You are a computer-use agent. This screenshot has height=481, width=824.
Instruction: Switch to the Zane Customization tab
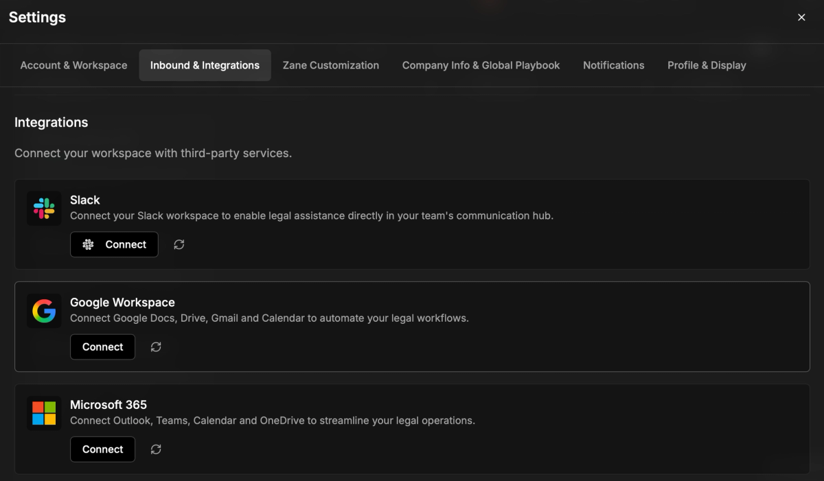click(331, 65)
